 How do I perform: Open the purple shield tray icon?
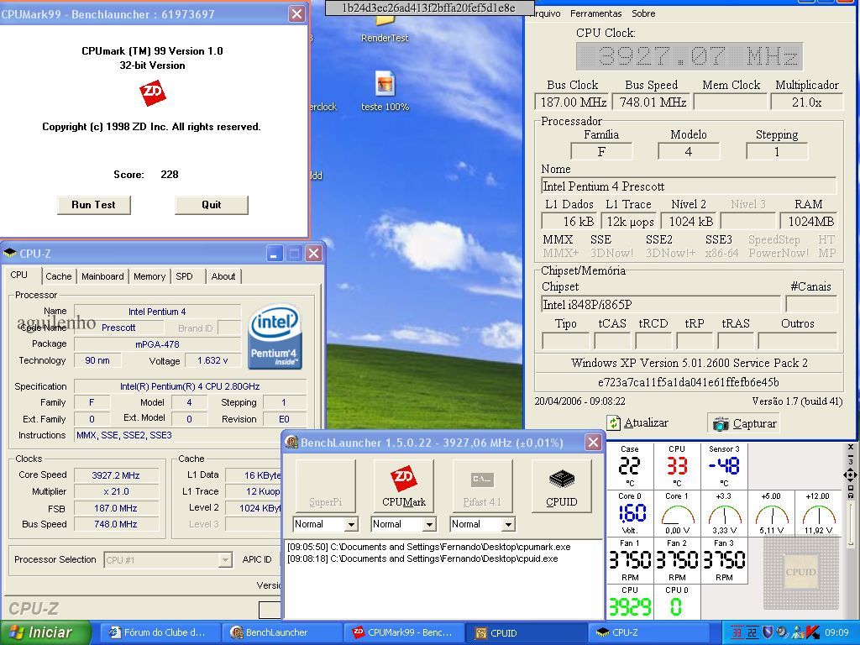[768, 632]
